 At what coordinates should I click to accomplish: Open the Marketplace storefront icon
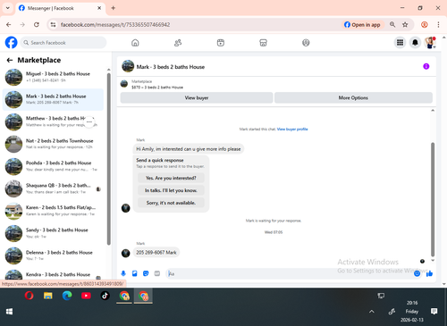(263, 43)
